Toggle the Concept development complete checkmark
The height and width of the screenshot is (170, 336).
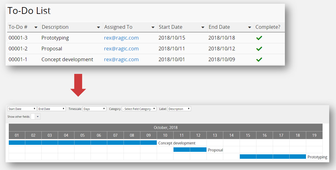(x=259, y=60)
